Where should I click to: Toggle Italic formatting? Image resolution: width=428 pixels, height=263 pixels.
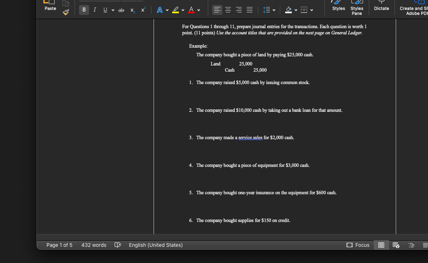click(x=94, y=10)
